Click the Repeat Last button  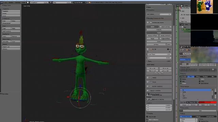pyautogui.click(x=11, y=47)
